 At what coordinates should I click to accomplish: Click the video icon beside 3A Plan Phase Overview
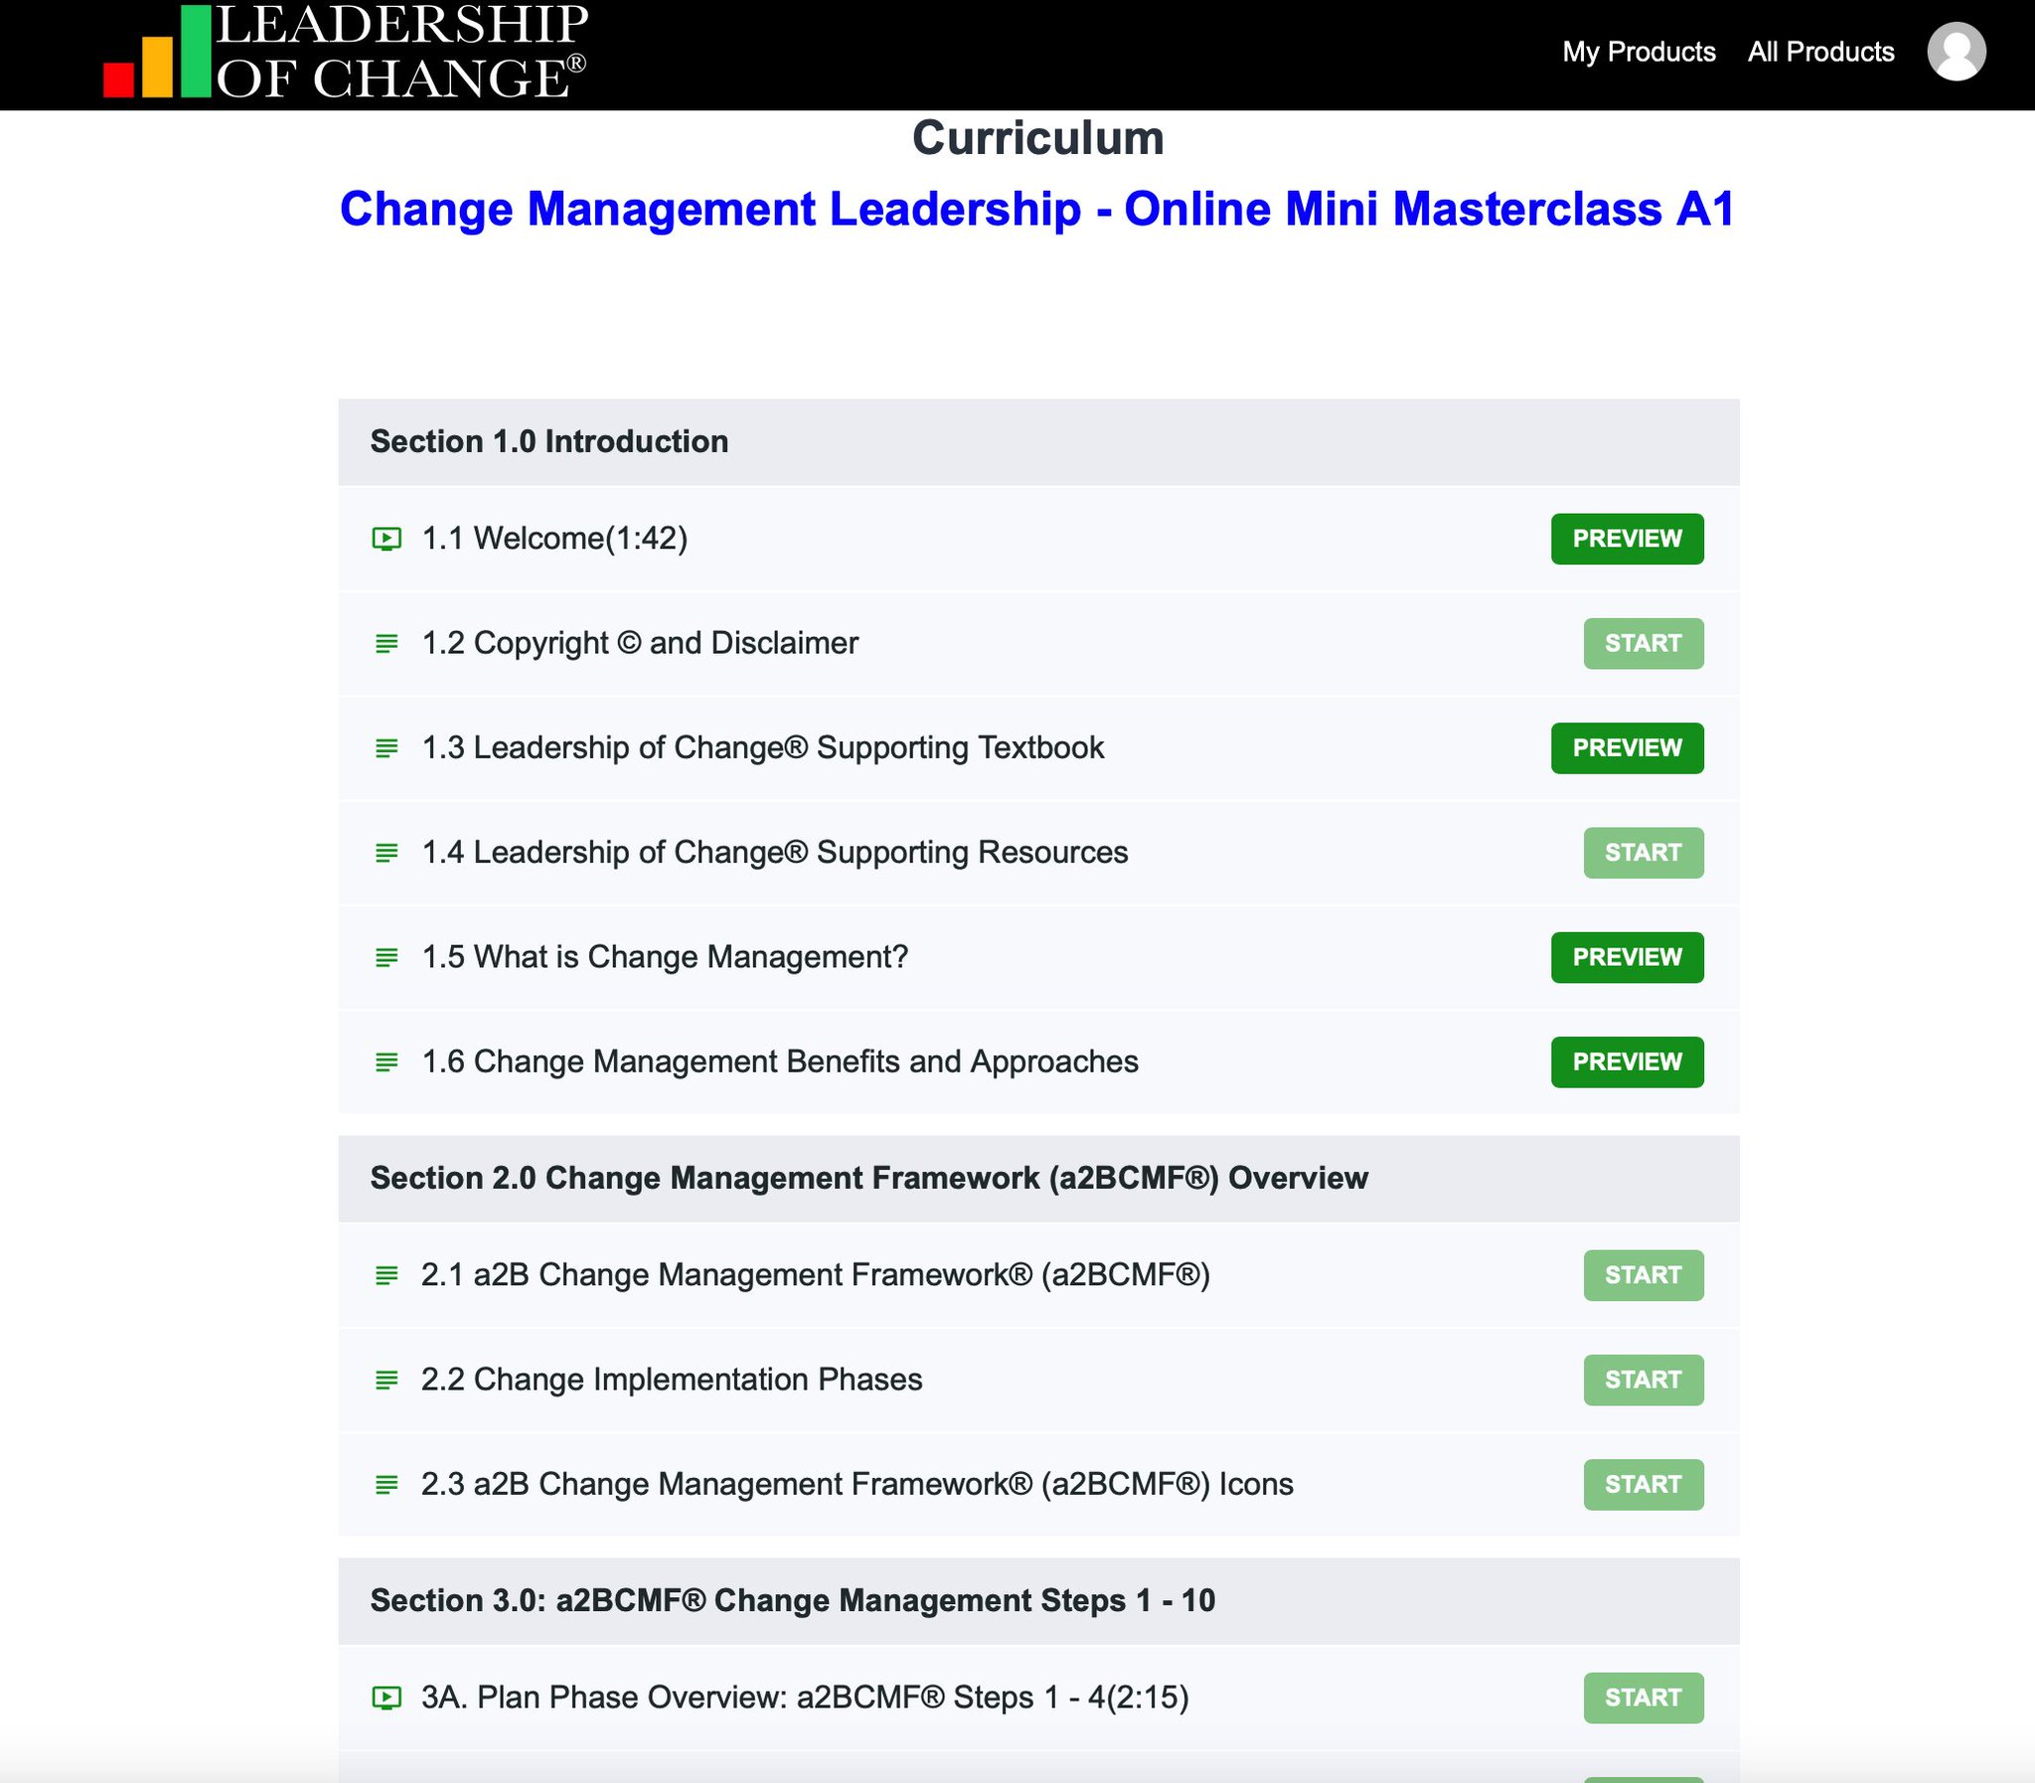coord(387,1698)
